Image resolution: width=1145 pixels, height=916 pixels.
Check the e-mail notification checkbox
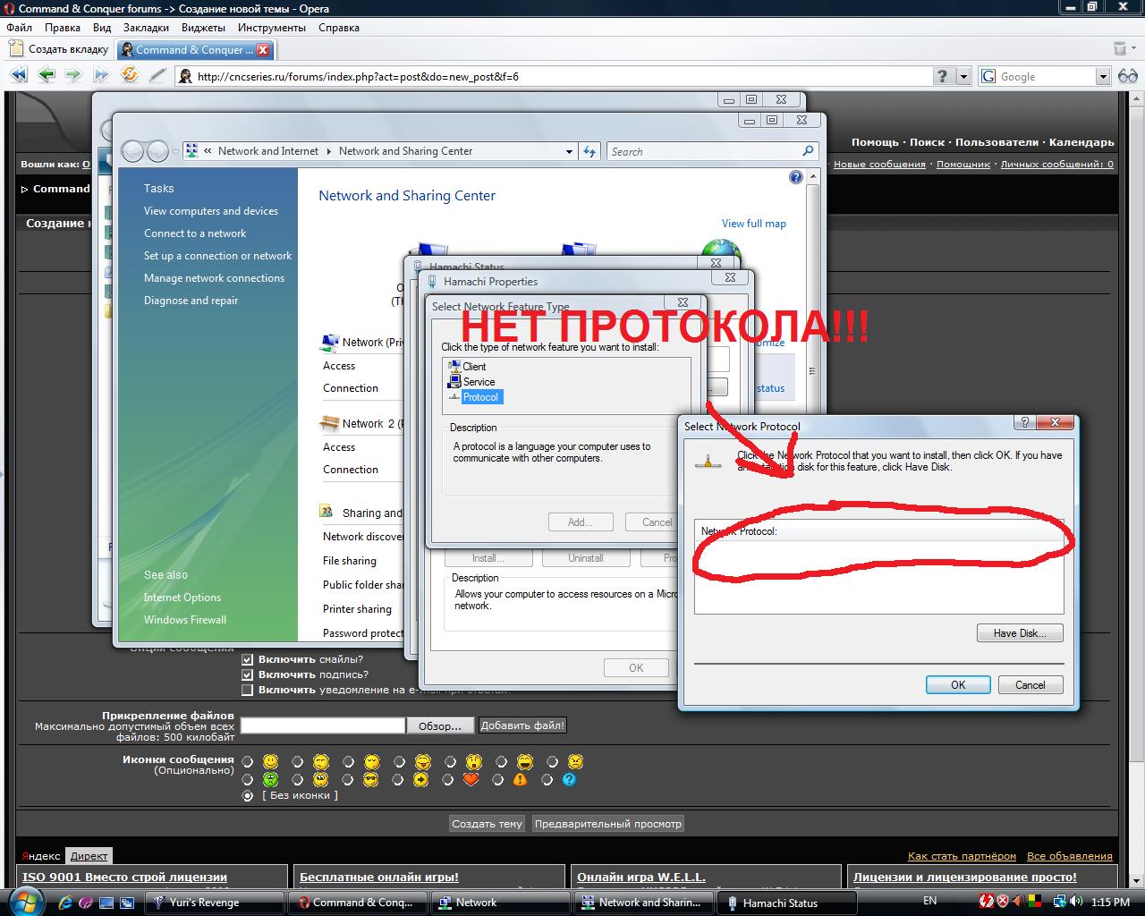click(248, 690)
